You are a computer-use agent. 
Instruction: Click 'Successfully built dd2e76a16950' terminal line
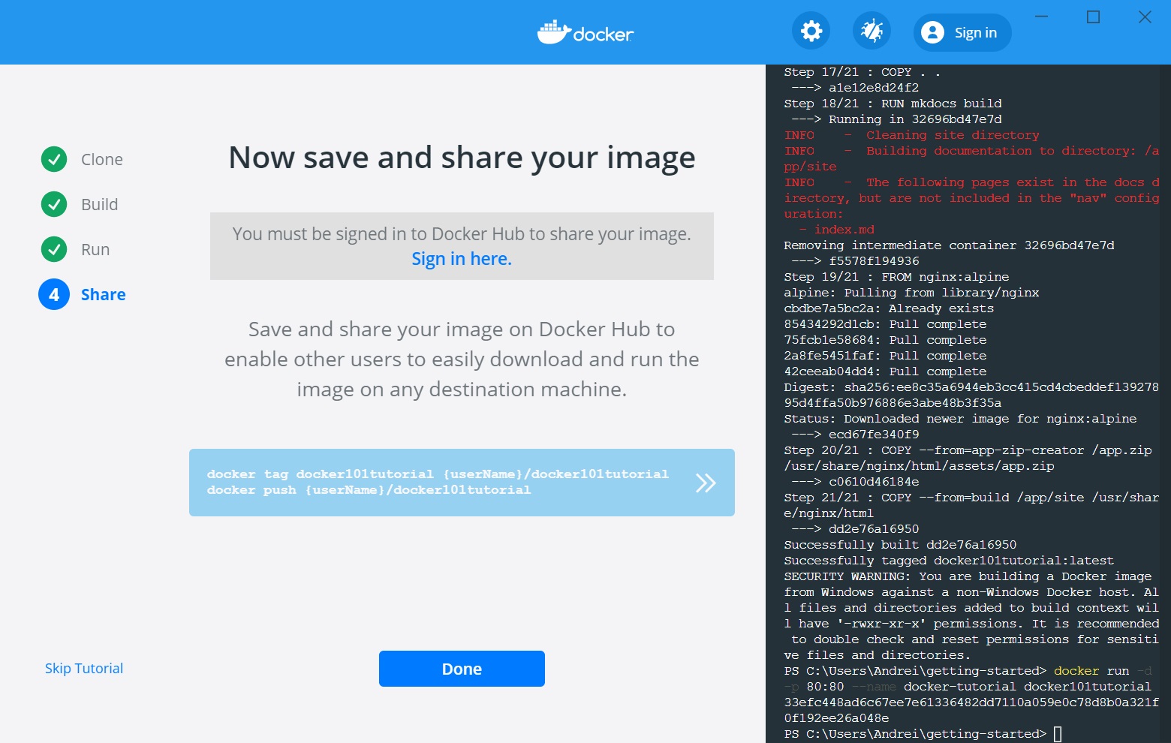click(x=900, y=545)
